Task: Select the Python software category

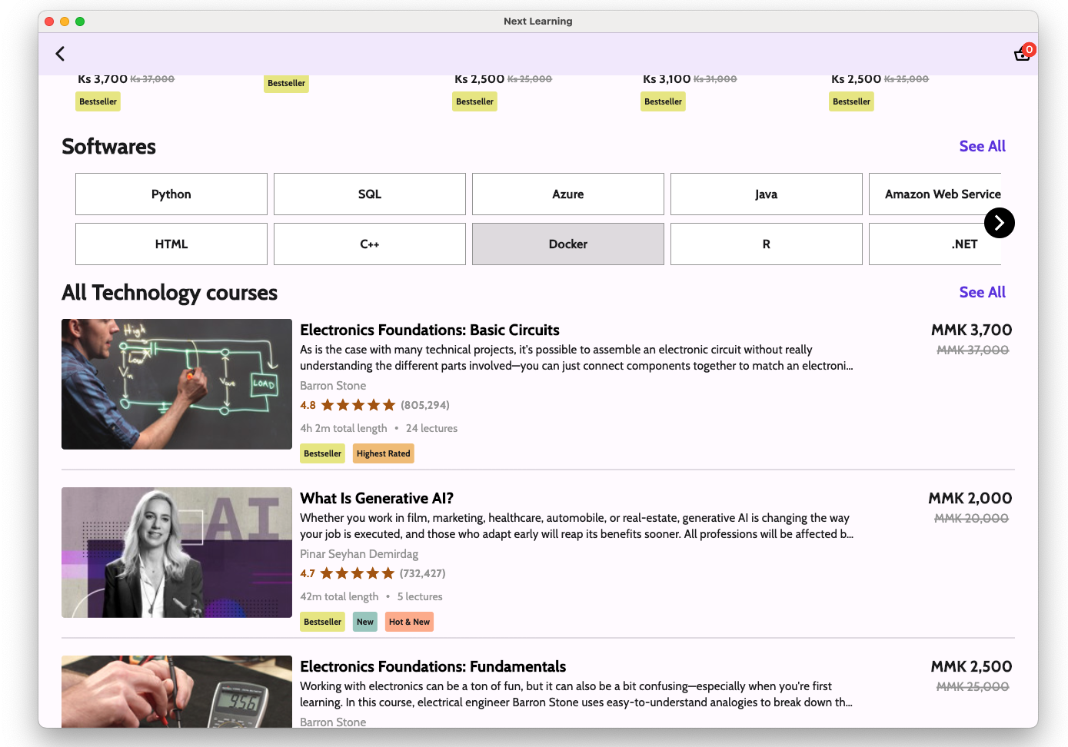Action: pyautogui.click(x=171, y=194)
